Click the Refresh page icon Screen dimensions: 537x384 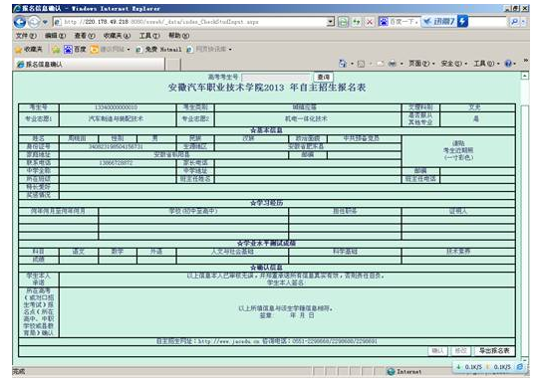point(357,22)
